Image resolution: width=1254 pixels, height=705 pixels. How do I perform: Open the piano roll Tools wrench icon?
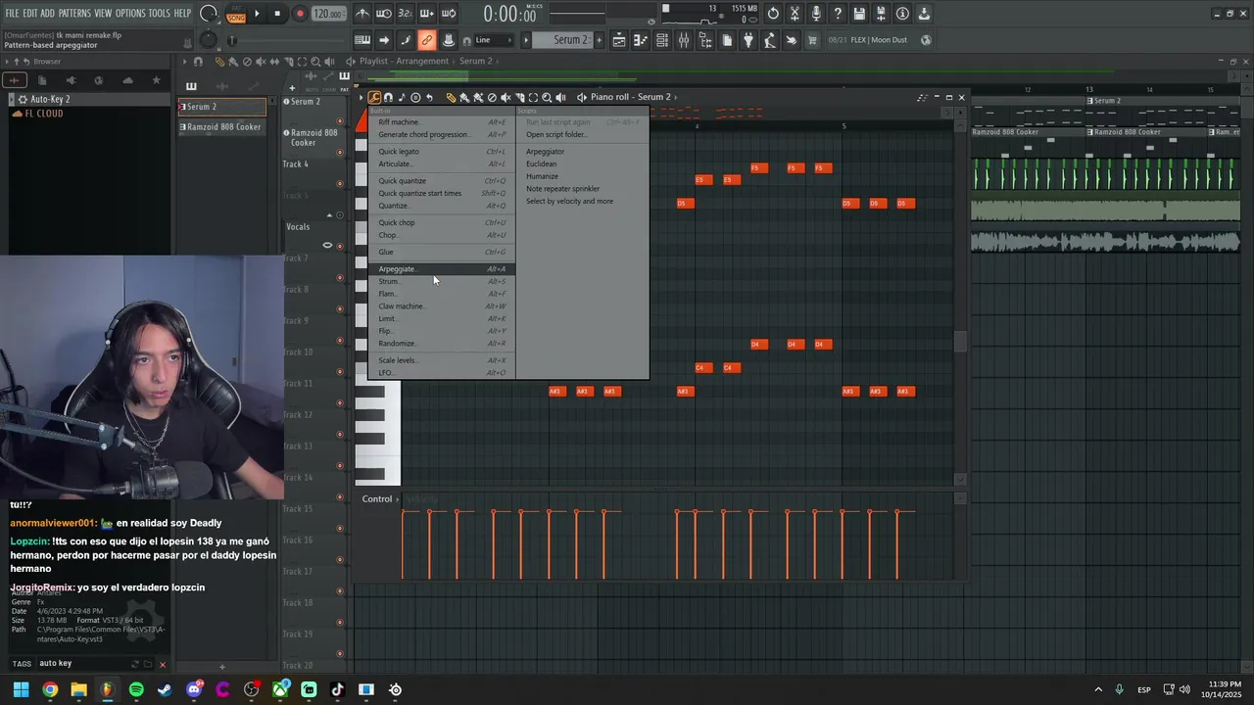[x=375, y=97]
